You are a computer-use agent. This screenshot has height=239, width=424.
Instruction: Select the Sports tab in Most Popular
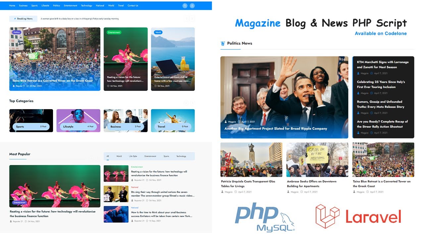click(x=166, y=156)
